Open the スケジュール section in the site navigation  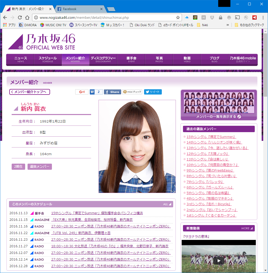(x=48, y=60)
